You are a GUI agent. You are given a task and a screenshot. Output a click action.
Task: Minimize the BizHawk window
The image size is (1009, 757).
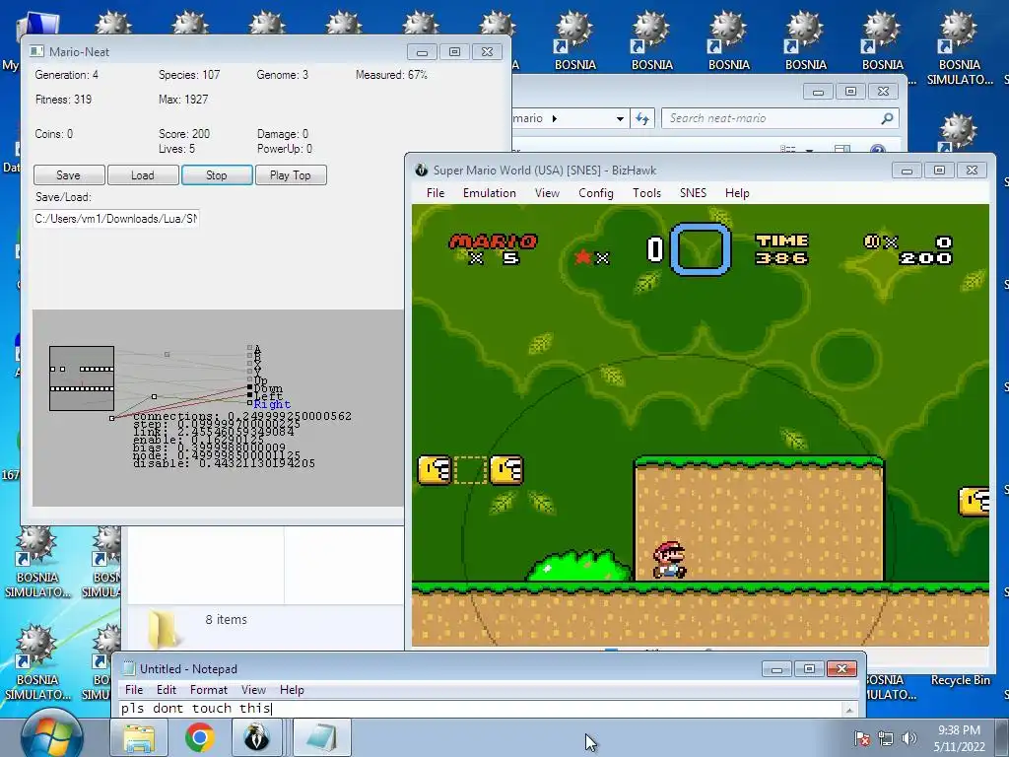[x=907, y=171]
